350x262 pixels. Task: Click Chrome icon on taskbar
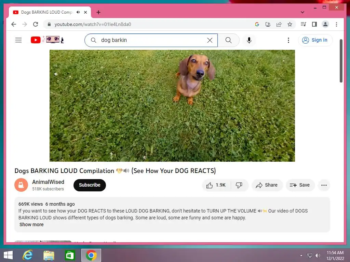91,255
